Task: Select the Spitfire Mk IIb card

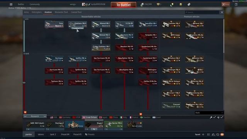Action: click(x=78, y=82)
